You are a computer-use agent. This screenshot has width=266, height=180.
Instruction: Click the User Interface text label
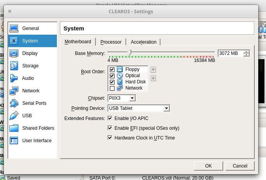coord(37,141)
